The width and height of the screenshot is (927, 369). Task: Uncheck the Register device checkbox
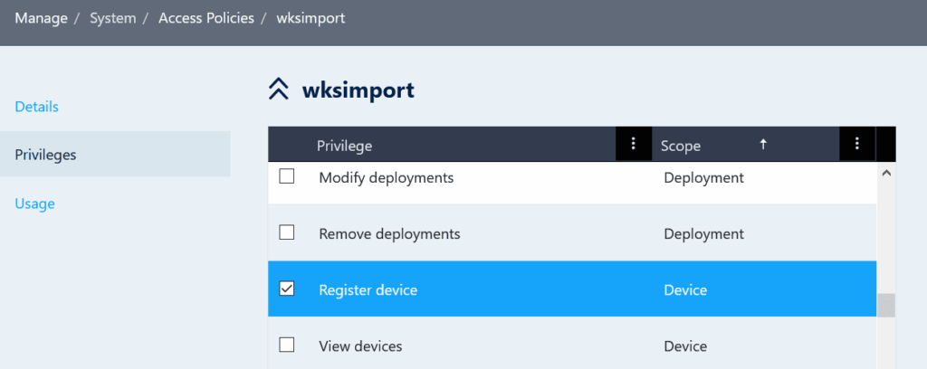287,289
